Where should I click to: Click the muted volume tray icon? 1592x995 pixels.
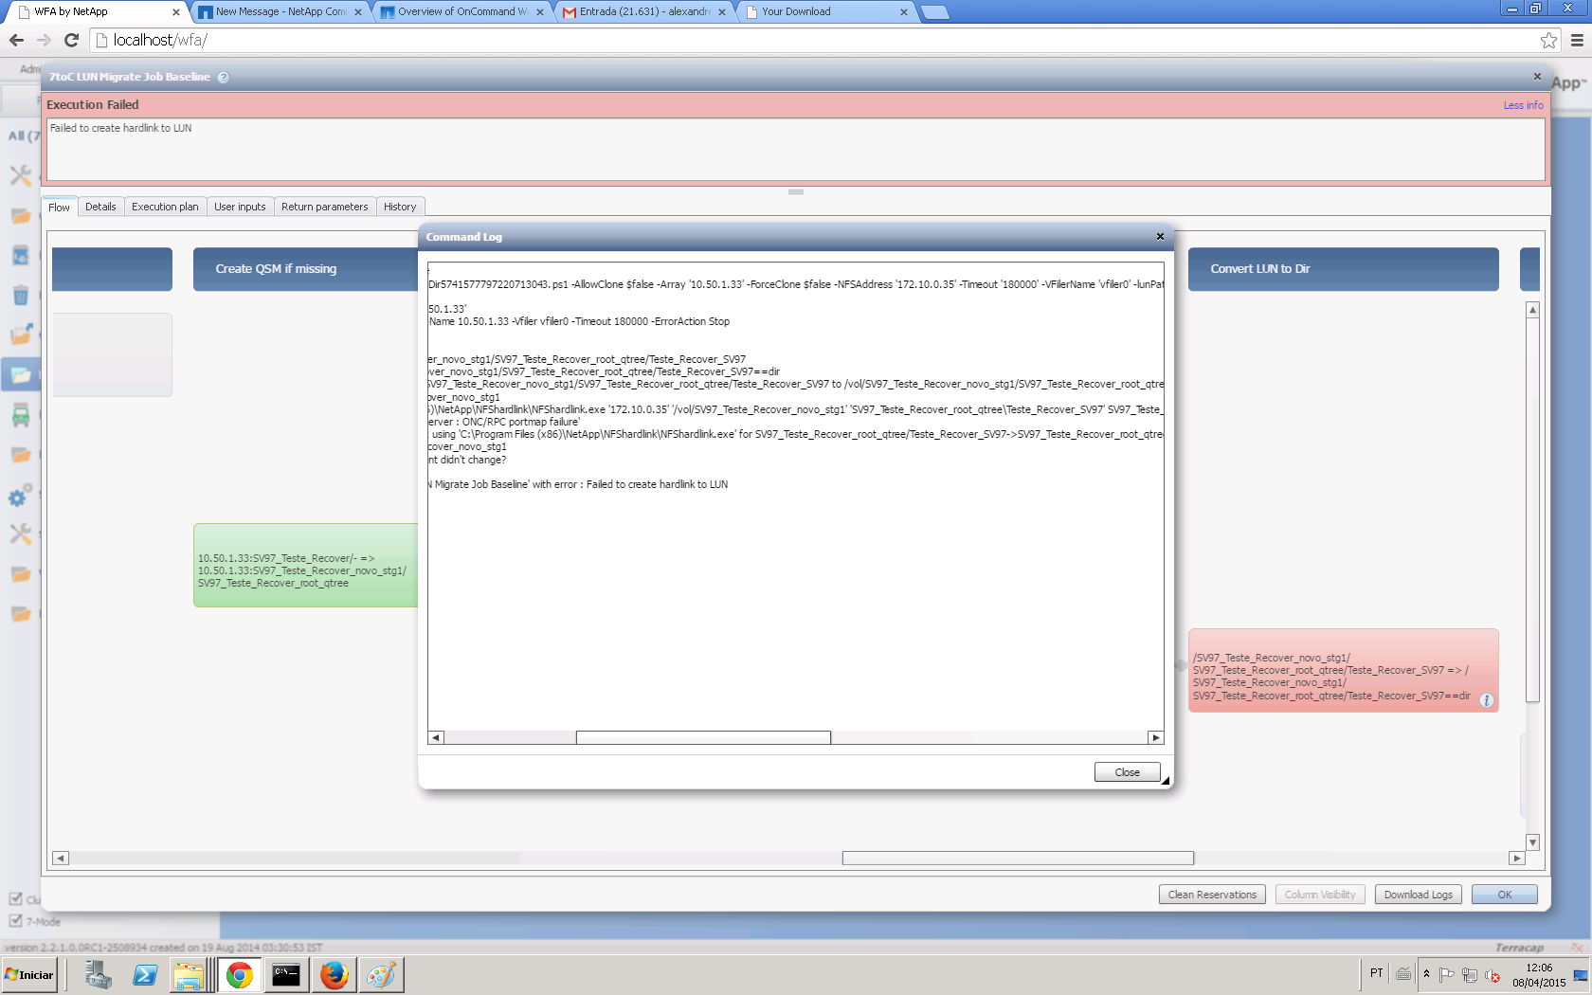(x=1492, y=974)
